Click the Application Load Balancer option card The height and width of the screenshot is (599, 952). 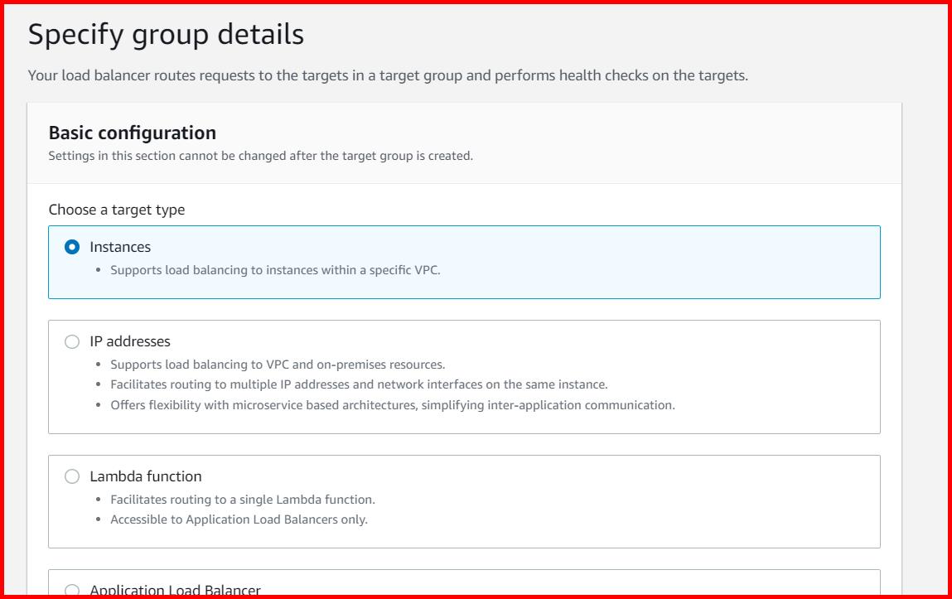point(466,584)
